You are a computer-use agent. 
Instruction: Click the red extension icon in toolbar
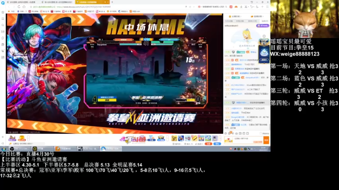click(x=231, y=7)
